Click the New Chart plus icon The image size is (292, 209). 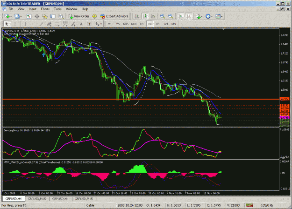pyautogui.click(x=7, y=16)
